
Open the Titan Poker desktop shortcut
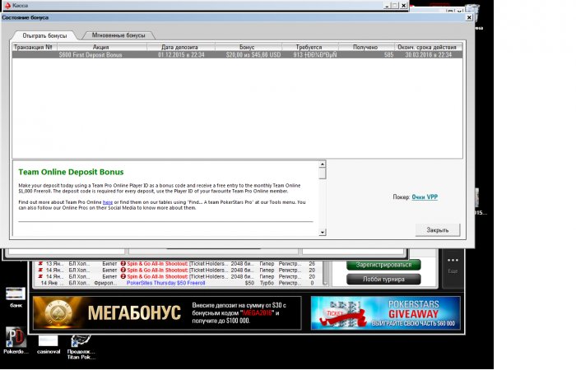coord(81,347)
